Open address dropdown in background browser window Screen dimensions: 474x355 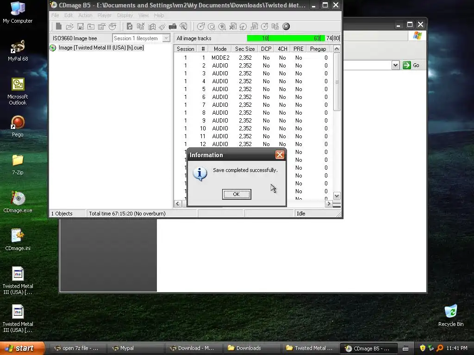[395, 65]
